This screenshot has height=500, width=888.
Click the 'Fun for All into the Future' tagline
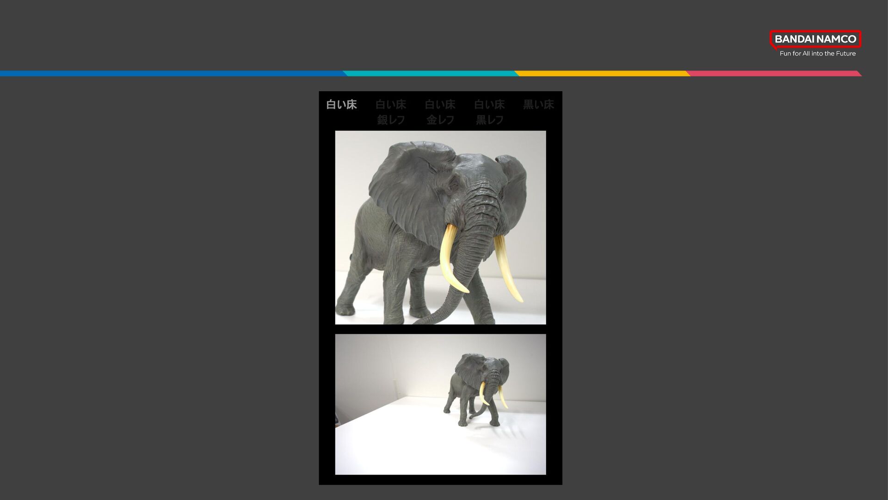pyautogui.click(x=817, y=54)
